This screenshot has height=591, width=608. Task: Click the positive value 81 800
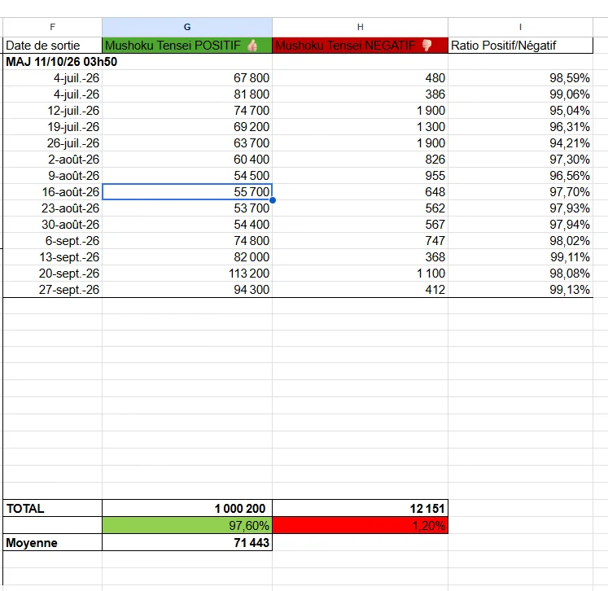click(x=187, y=94)
